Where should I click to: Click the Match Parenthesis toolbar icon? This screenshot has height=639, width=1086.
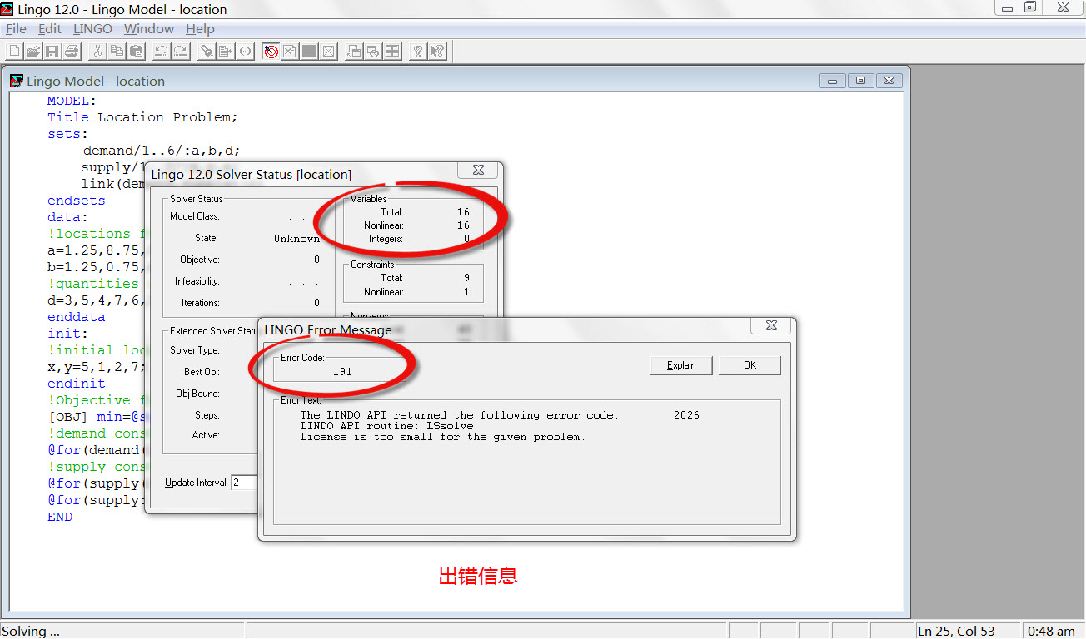tap(245, 52)
